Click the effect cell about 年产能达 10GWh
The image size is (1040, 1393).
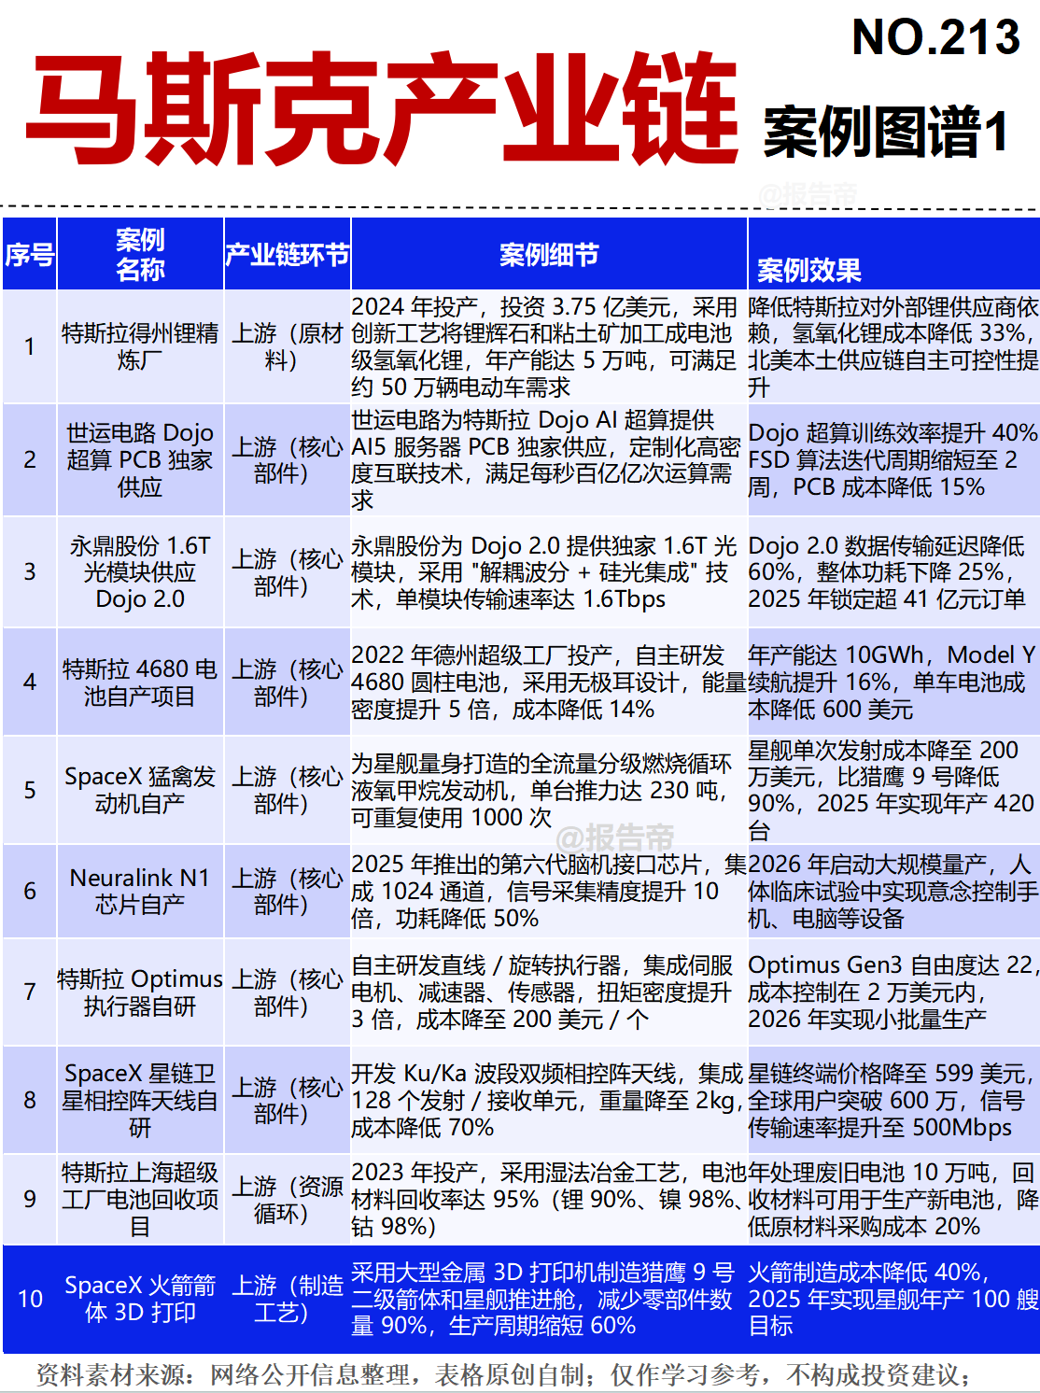[893, 682]
